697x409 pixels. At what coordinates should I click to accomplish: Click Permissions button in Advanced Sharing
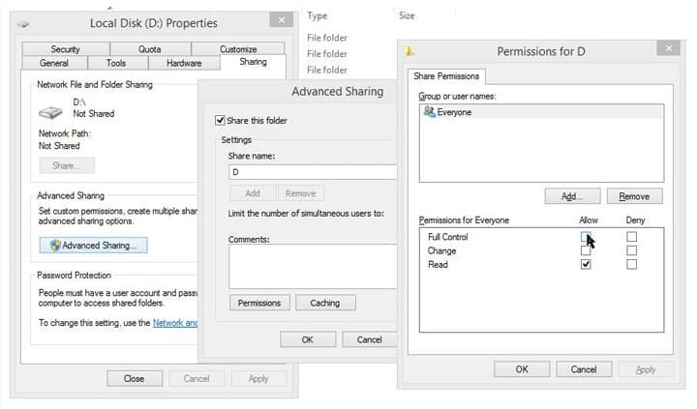click(x=259, y=303)
